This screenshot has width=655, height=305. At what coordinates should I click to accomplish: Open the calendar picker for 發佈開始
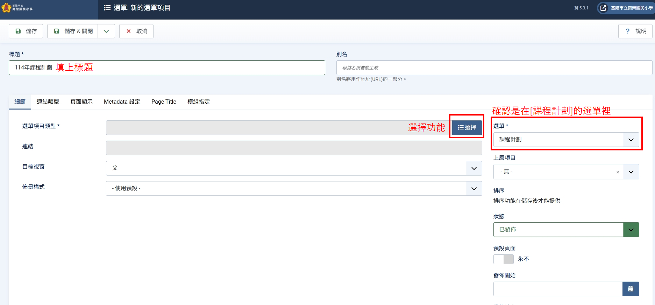pyautogui.click(x=631, y=289)
